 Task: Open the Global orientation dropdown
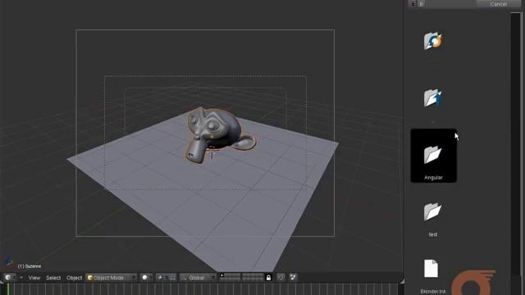(198, 278)
